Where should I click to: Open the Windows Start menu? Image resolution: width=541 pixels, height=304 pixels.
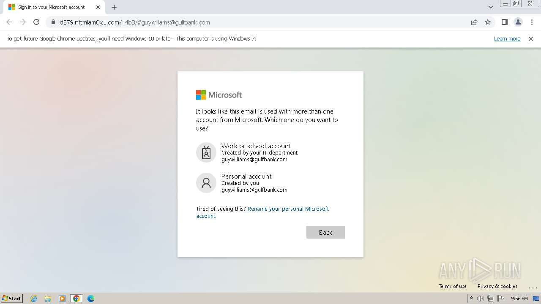[x=11, y=298]
